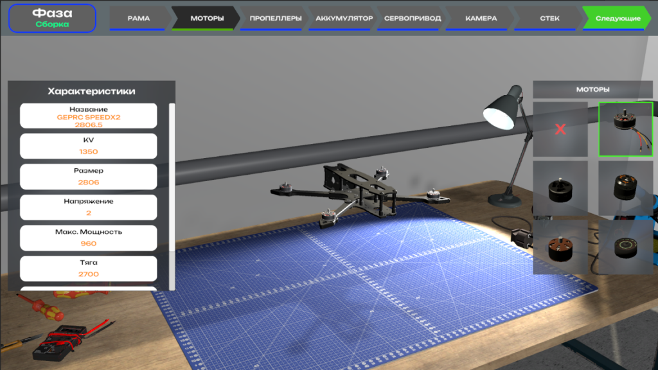Choose the plain black motor in second row
Viewport: 658px width, 370px height.
coord(560,188)
